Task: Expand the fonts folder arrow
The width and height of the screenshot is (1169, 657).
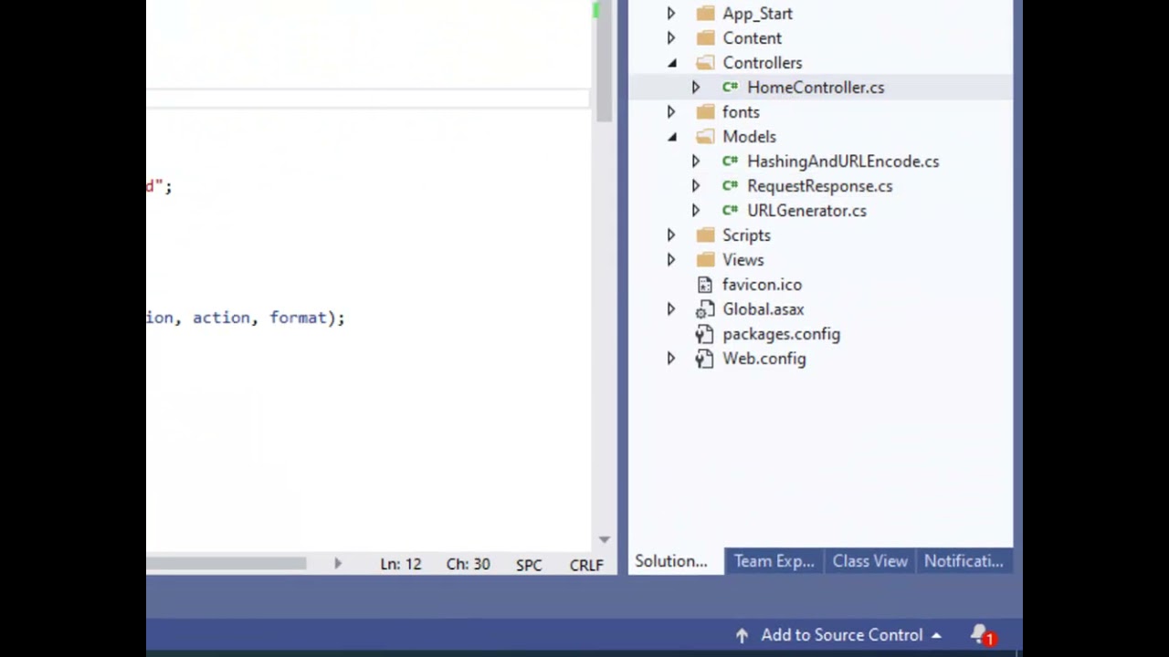Action: click(671, 112)
